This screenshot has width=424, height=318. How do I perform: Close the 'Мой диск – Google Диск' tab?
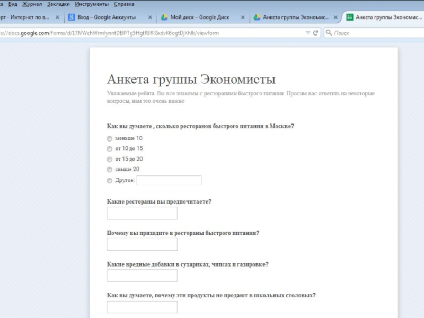click(243, 17)
